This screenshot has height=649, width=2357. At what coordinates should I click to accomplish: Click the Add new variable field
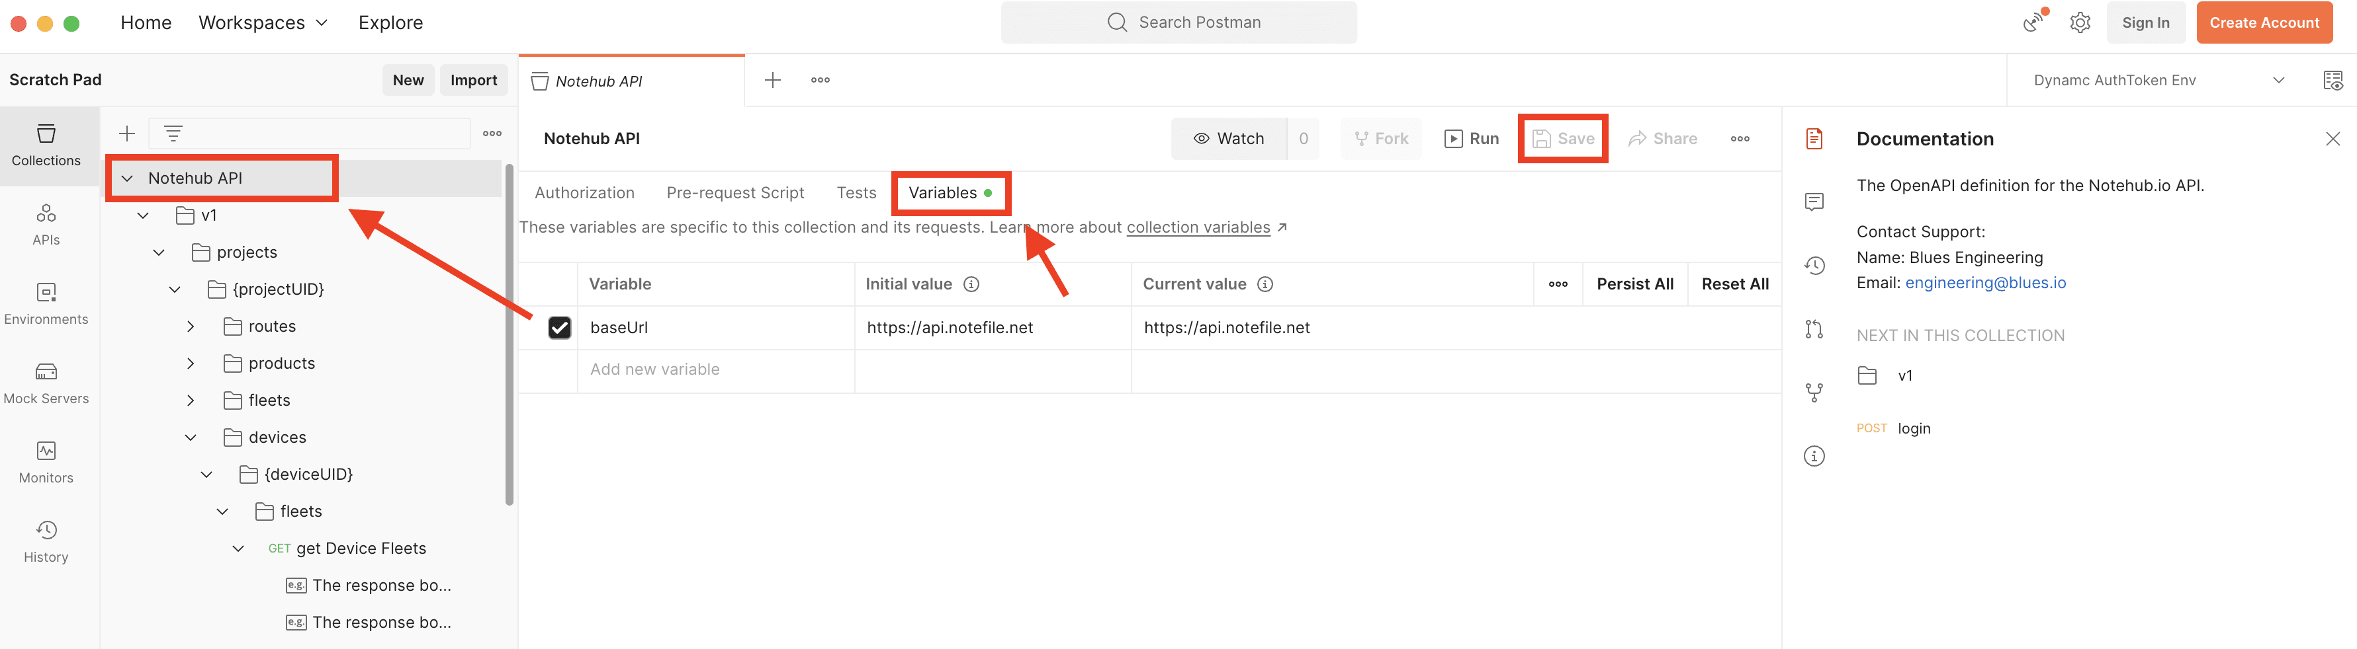715,369
